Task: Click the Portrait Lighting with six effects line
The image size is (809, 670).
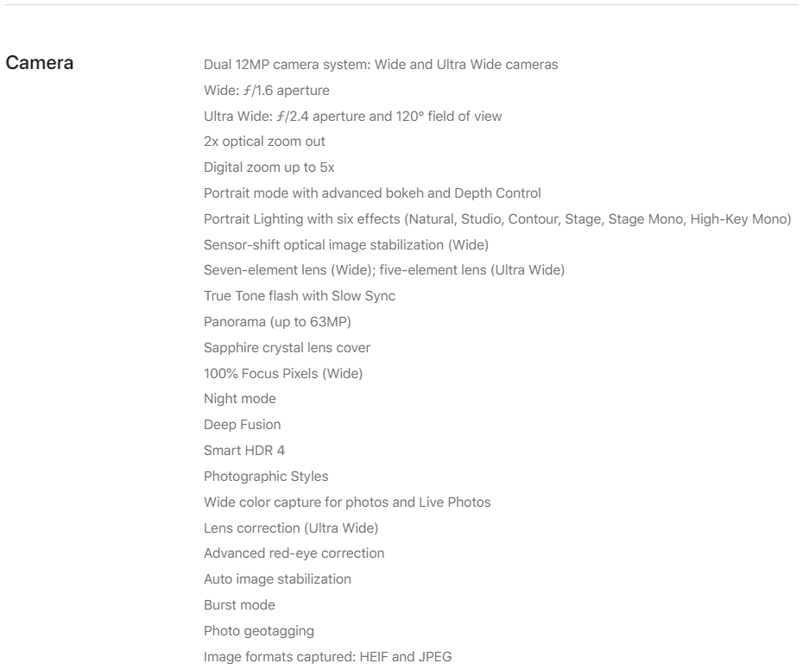Action: coord(497,218)
